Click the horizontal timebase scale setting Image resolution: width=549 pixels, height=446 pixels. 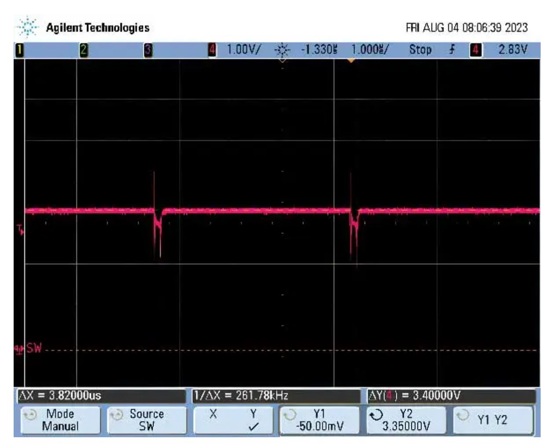pos(370,50)
